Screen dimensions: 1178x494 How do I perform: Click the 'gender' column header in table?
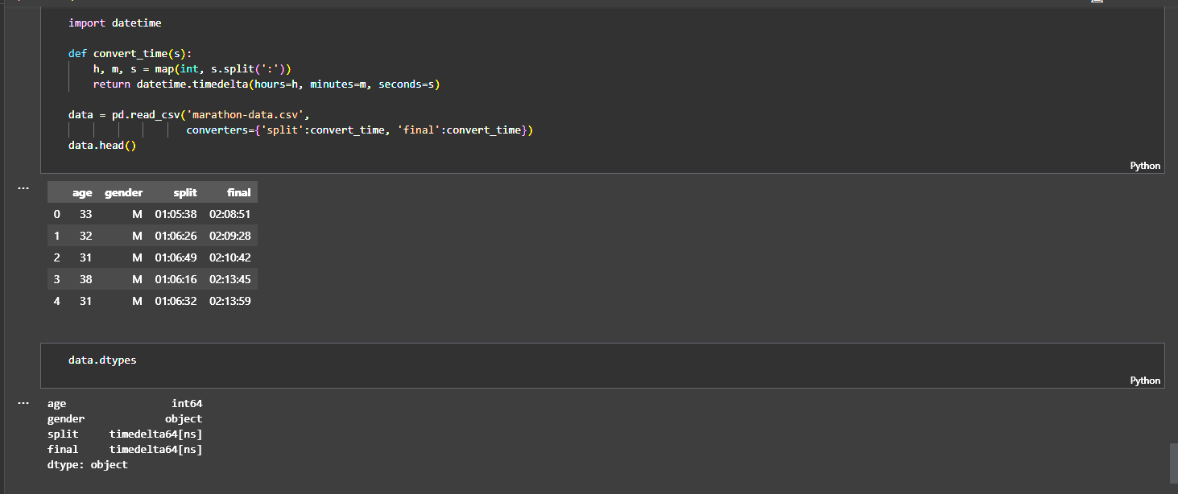click(x=123, y=192)
